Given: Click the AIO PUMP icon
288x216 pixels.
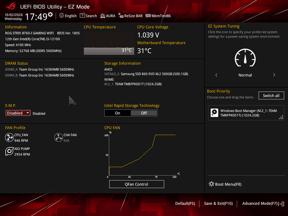Looking at the screenshot, I should [9, 151].
